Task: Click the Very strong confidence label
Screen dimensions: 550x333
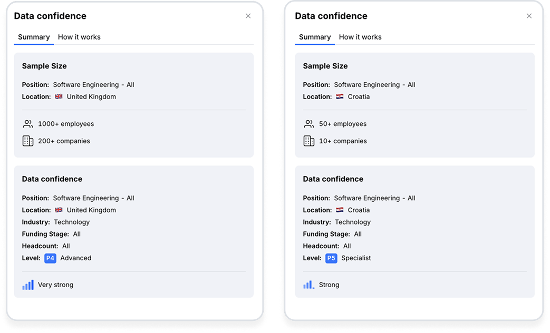Action: click(x=55, y=285)
